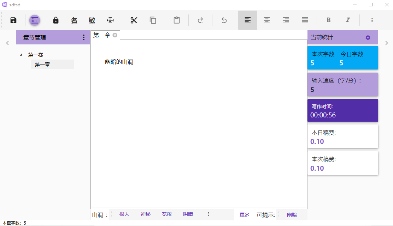The image size is (393, 226).
Task: Click the app logo icon in title bar
Action: [5, 5]
